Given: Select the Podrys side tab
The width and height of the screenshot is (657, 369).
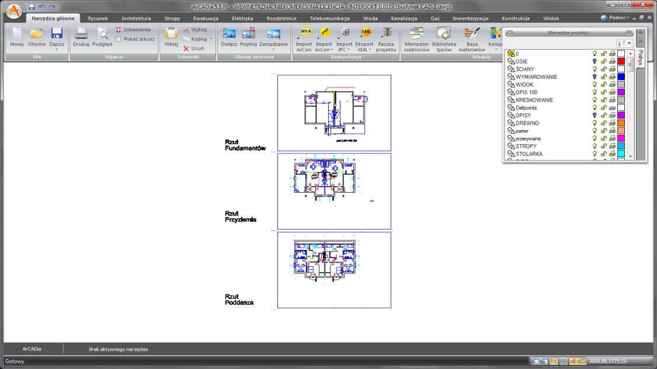Looking at the screenshot, I should pos(640,58).
